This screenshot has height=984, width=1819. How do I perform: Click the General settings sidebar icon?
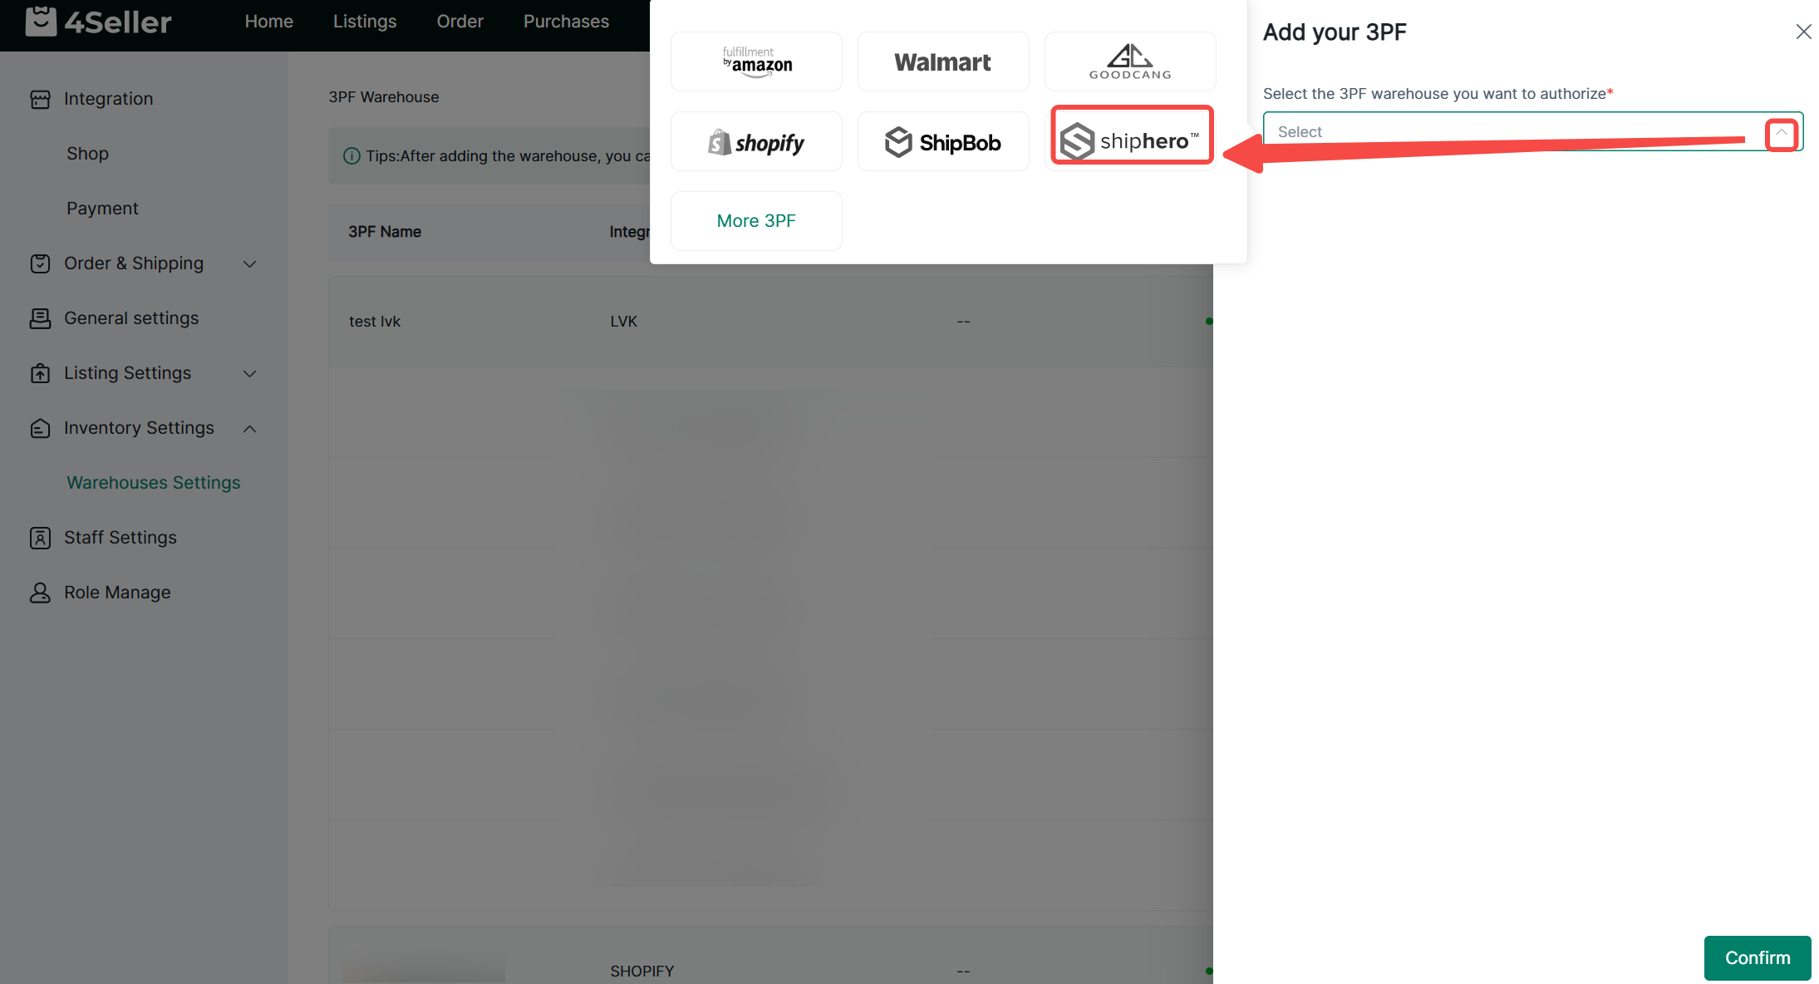(x=40, y=318)
